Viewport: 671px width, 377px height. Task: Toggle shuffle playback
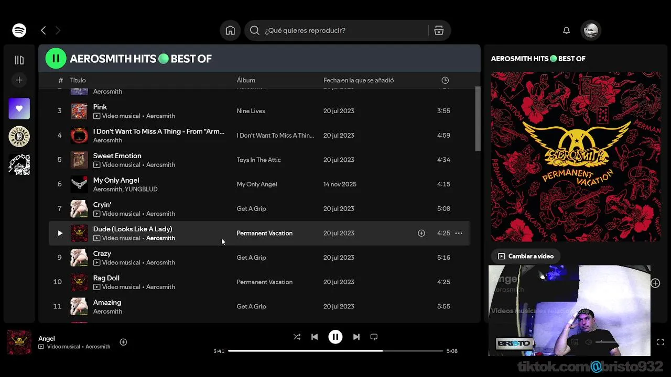297,337
